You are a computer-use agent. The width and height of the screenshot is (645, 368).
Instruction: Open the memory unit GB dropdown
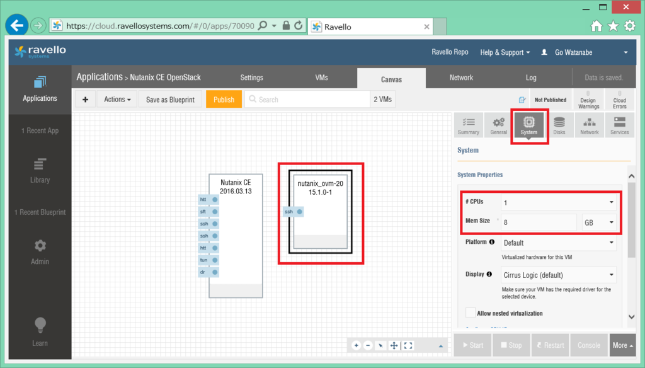[x=599, y=222]
